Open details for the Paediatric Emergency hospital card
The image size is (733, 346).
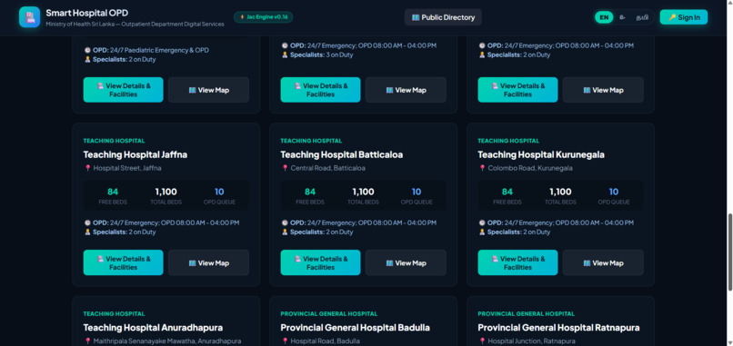(124, 90)
